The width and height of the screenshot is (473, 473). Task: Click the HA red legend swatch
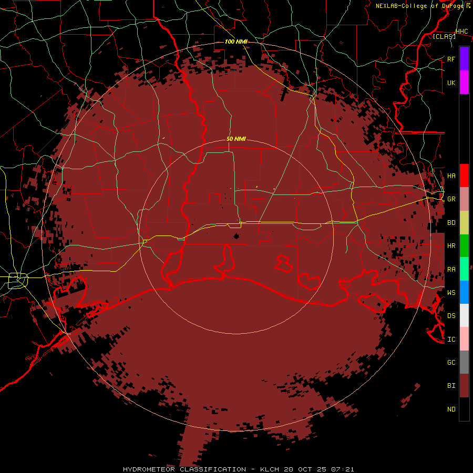(464, 176)
